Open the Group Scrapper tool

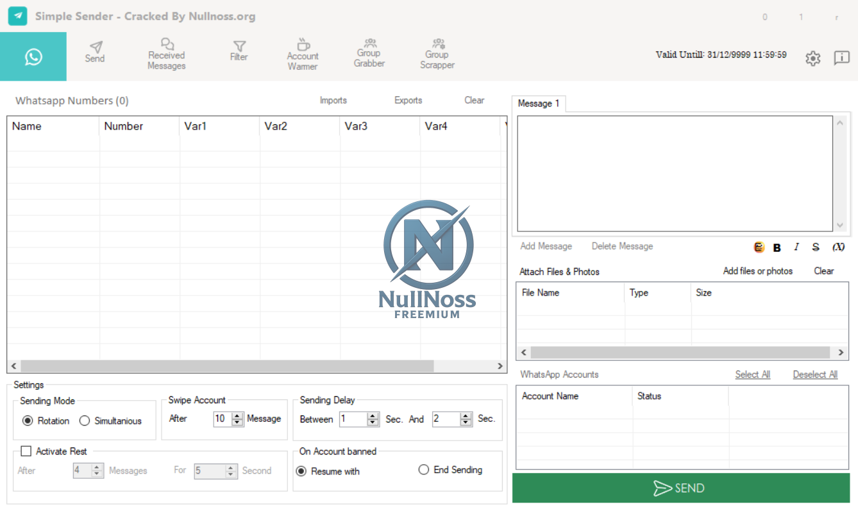(x=437, y=54)
